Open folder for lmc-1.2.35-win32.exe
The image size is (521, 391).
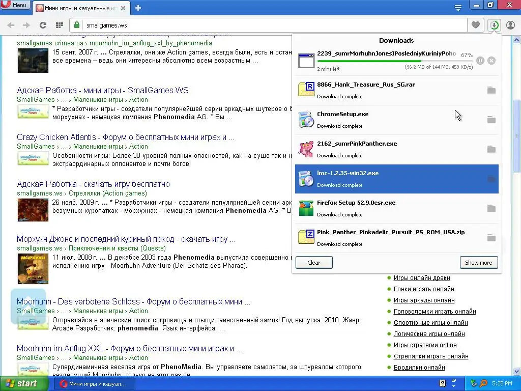(491, 179)
